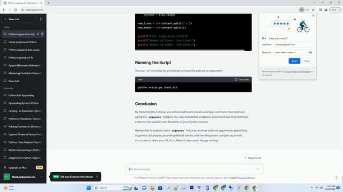
Task: Click the taskbar Search box
Action: tap(112, 188)
